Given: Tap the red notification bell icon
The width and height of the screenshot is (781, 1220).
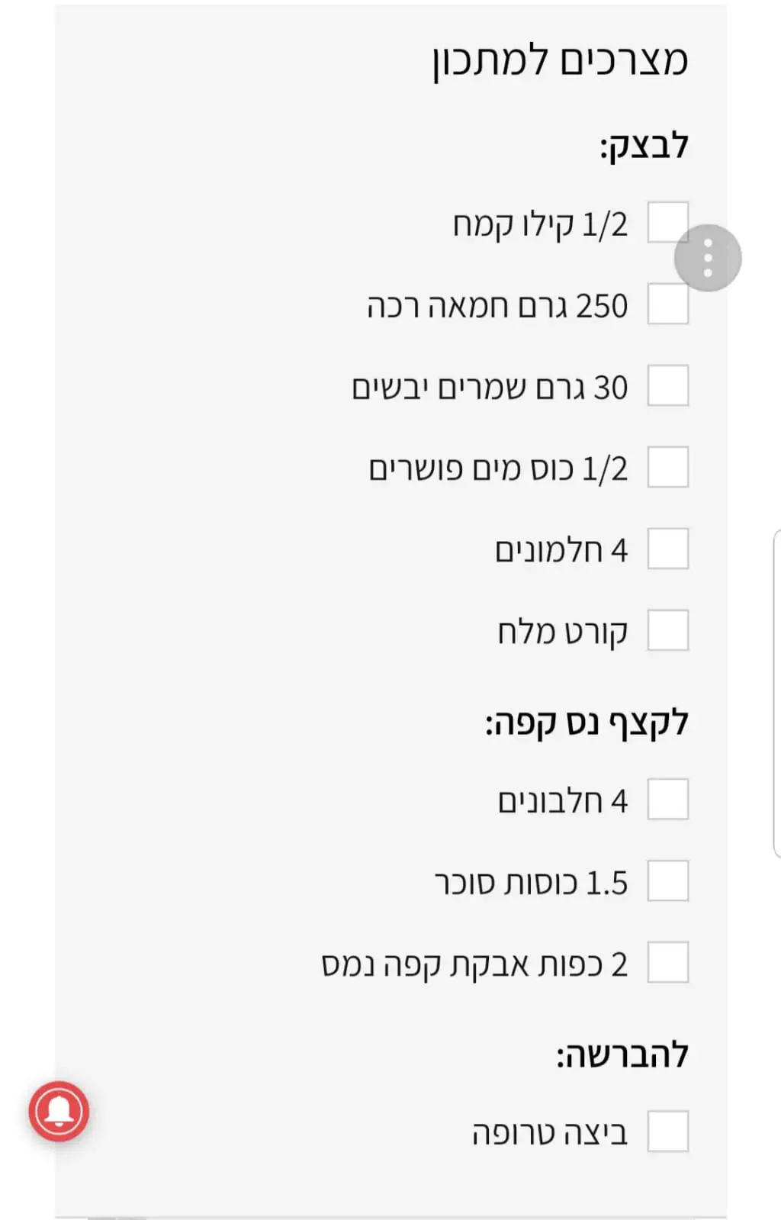Looking at the screenshot, I should 59,1111.
